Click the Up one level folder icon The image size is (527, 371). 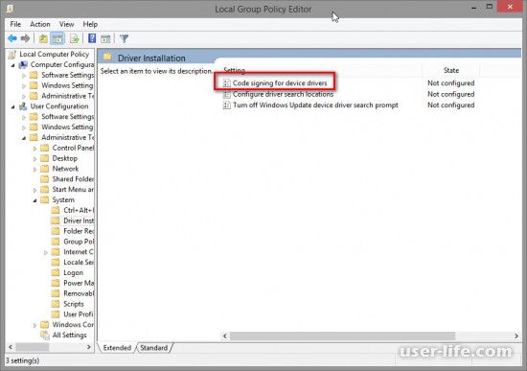43,38
